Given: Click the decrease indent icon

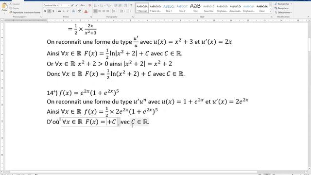Looking at the screenshot, I should [116, 5].
